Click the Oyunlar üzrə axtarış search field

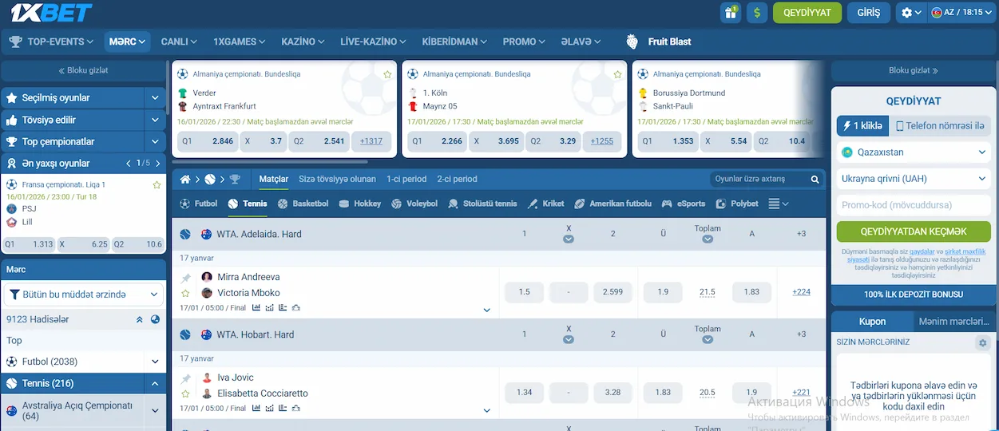pyautogui.click(x=759, y=180)
